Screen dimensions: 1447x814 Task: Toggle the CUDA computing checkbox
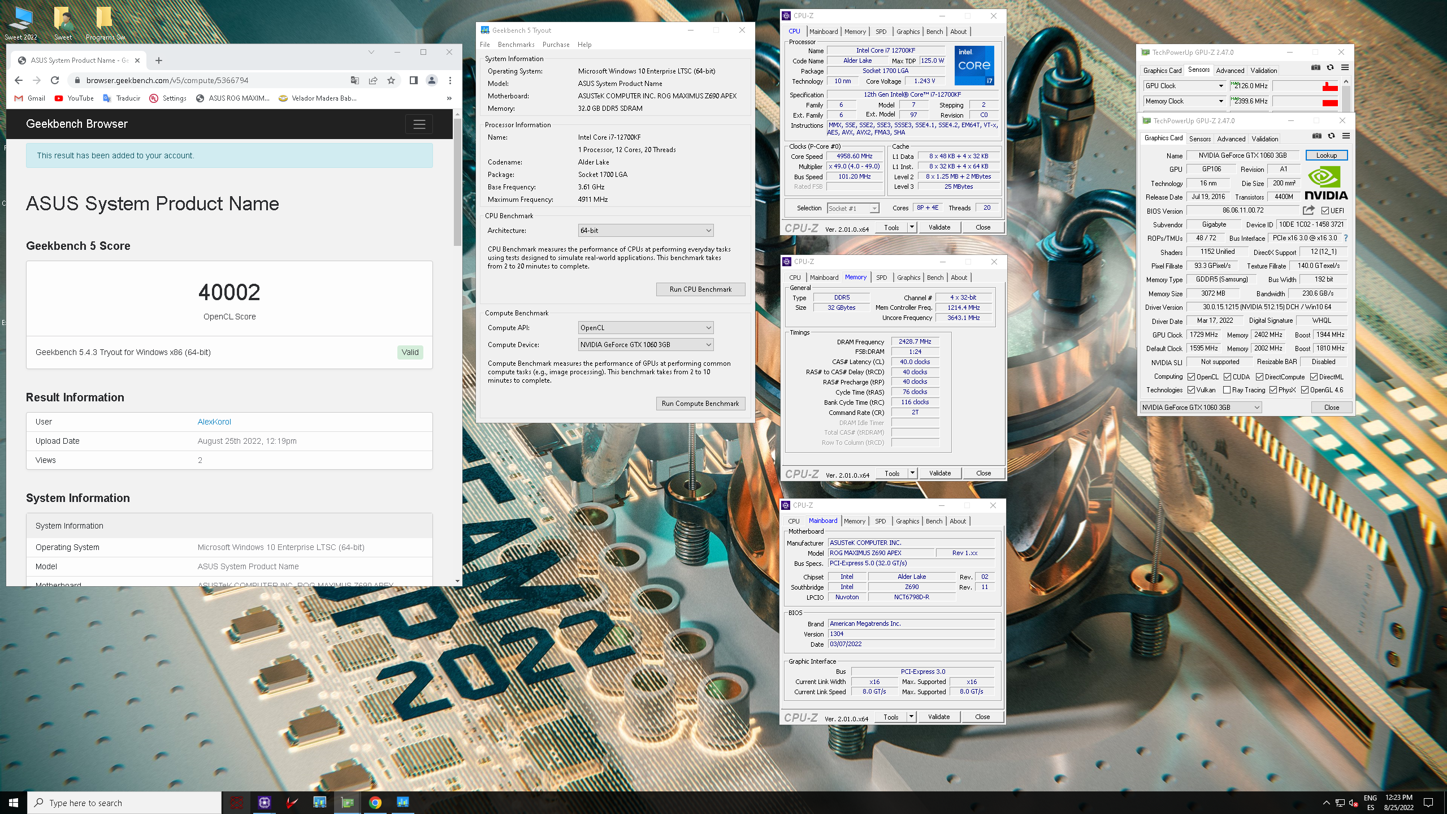click(1228, 377)
